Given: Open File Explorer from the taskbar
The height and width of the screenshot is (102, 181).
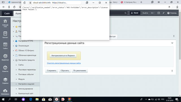Looking at the screenshot, I should [37, 99].
